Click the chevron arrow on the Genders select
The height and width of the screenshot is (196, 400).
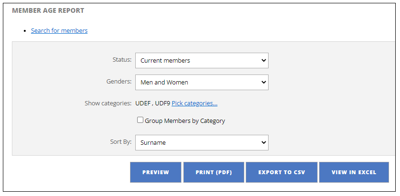click(x=263, y=83)
